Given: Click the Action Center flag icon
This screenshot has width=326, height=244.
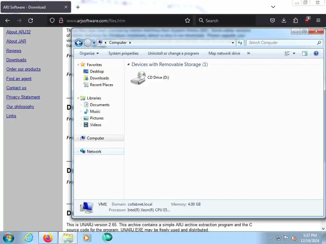Looking at the screenshot, I should (x=286, y=238).
